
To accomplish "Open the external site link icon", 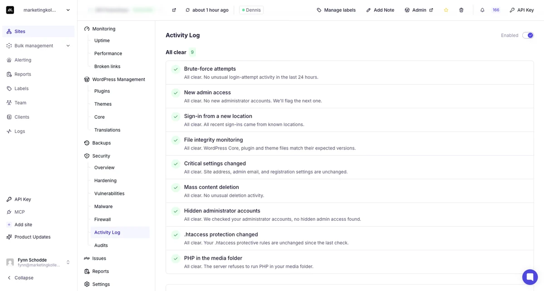I will tap(174, 10).
